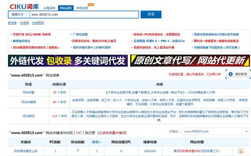The width and height of the screenshot is (251, 156).
Task: Click red text 快速提权重，增加关键词库
Action: (x=195, y=74)
